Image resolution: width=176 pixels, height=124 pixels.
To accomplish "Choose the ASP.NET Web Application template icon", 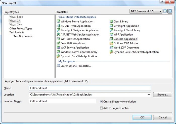I will coord(59,26).
